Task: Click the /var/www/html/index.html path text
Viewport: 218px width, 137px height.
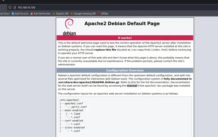Action: point(149,50)
